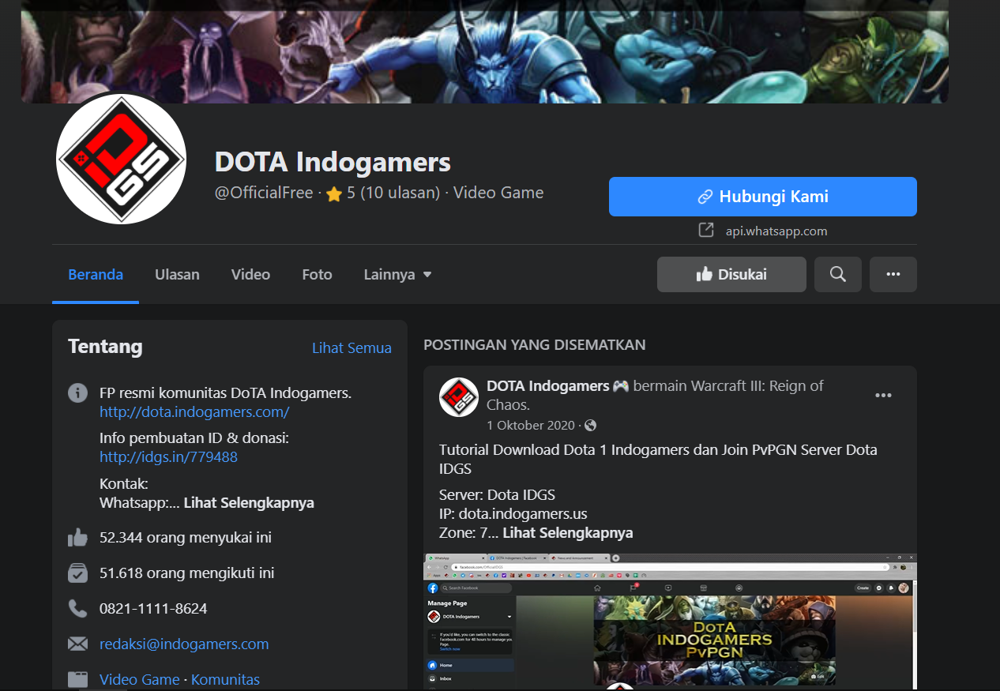Click the star rating 5 (10 ulasan)
The image size is (1000, 691).
tap(382, 193)
